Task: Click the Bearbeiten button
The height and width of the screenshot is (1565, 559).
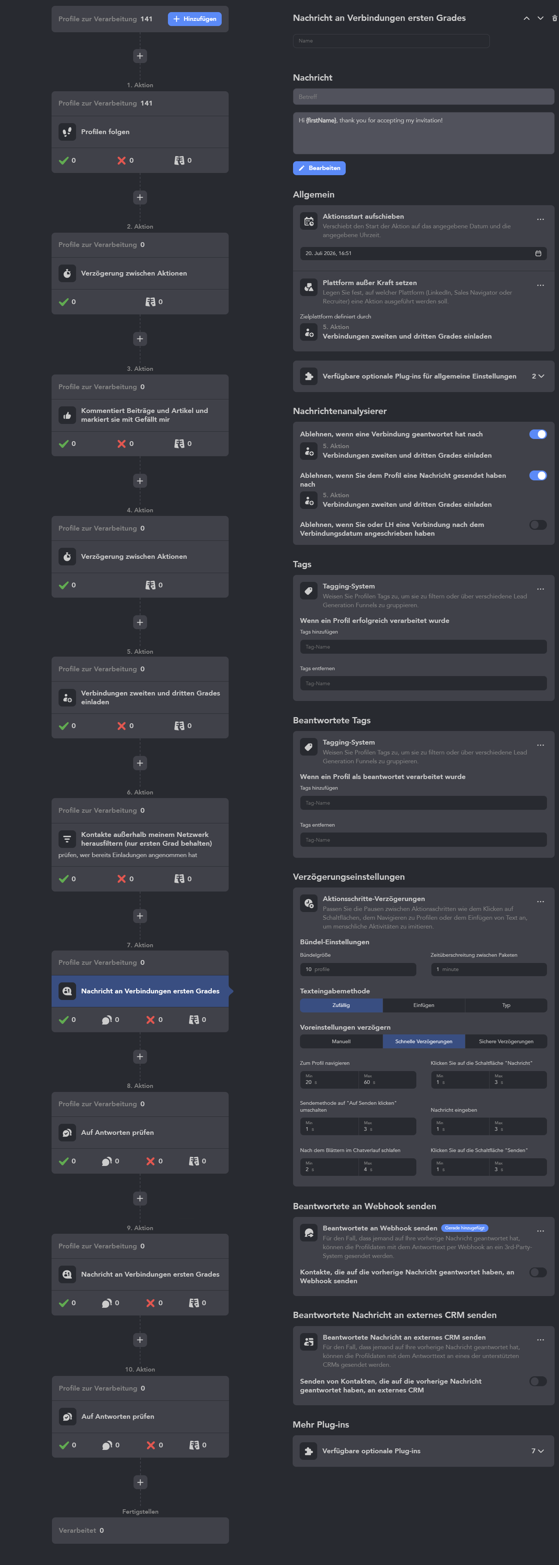Action: (x=319, y=168)
